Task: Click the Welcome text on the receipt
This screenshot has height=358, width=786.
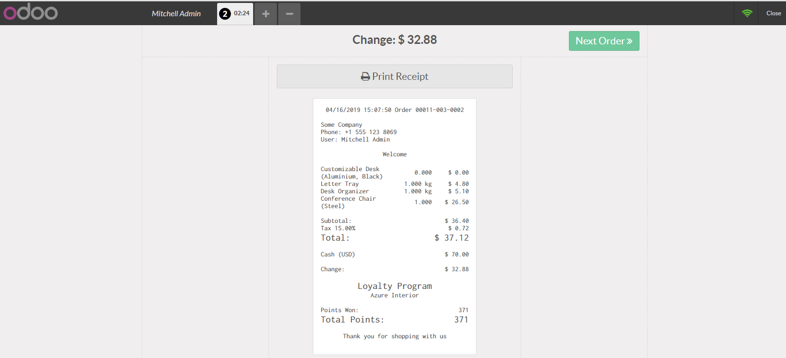Action: pos(395,154)
